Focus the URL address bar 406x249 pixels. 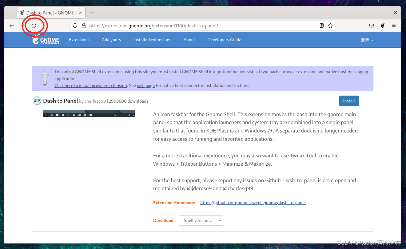click(x=203, y=26)
